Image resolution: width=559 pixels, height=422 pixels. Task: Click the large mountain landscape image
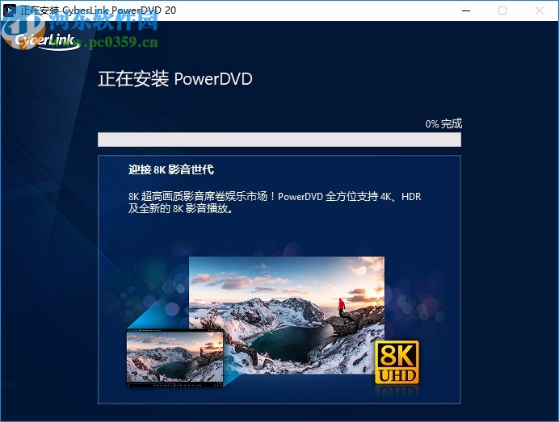click(287, 315)
